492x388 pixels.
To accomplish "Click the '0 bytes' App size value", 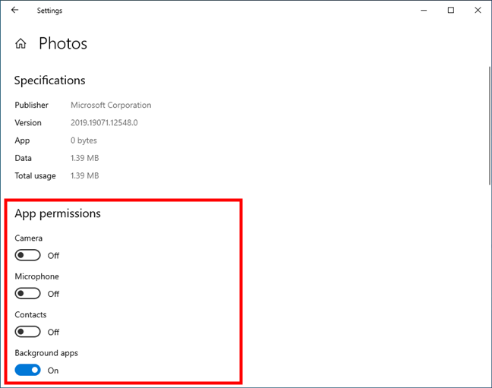I will pos(84,140).
